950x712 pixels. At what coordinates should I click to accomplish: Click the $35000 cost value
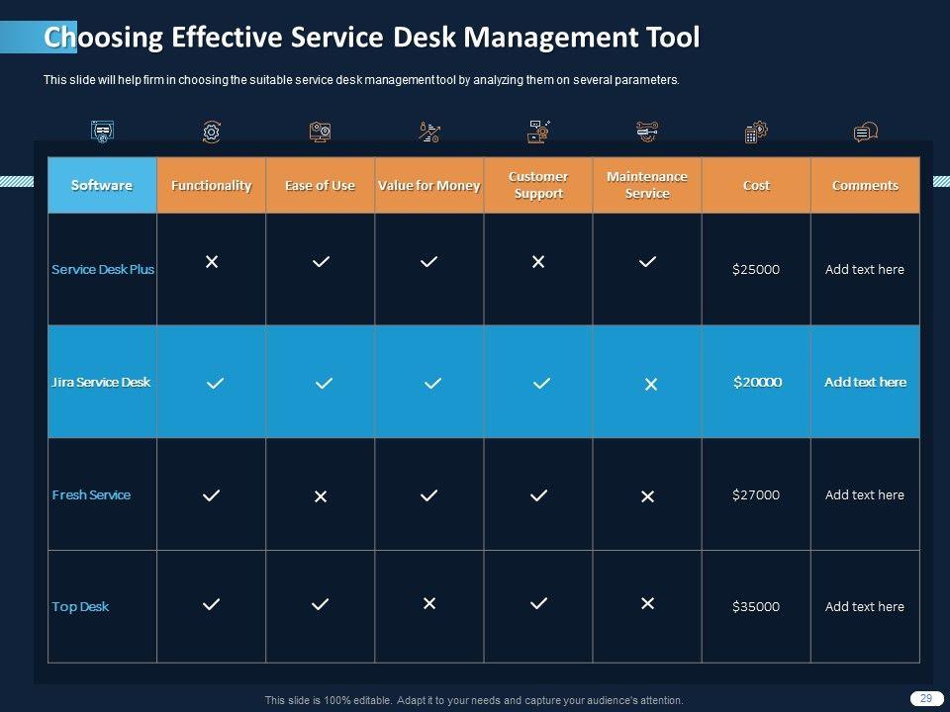point(756,606)
